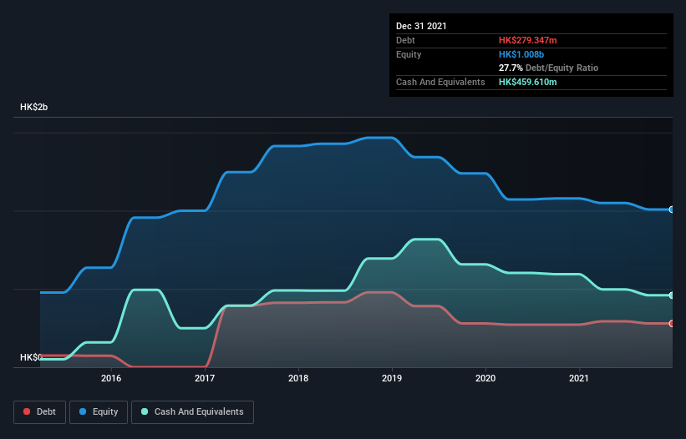This screenshot has width=686, height=439.
Task: Click the 2019 x-axis label
Action: coord(392,378)
